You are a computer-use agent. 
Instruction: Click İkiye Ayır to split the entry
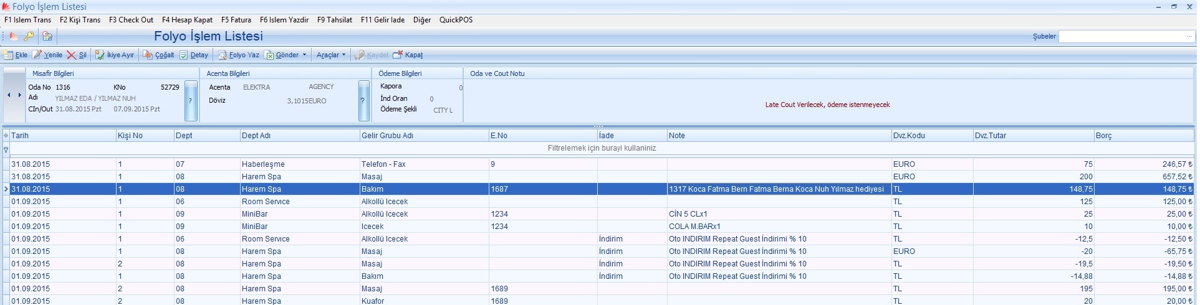pos(115,55)
